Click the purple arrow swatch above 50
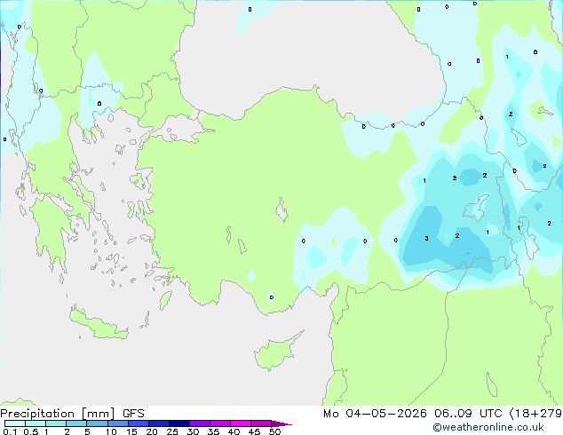The width and height of the screenshot is (563, 435). click(281, 423)
